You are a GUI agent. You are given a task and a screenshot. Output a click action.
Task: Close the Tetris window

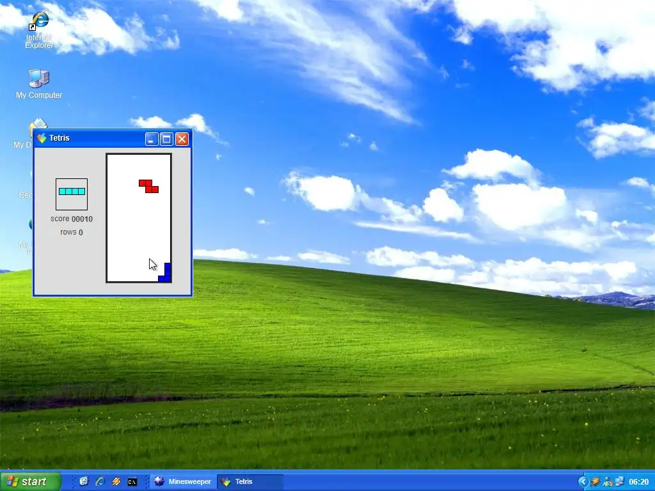coord(182,139)
